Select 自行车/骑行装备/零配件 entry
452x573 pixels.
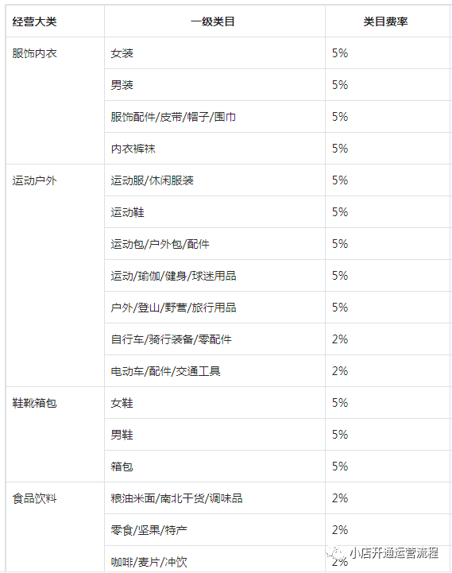[171, 339]
